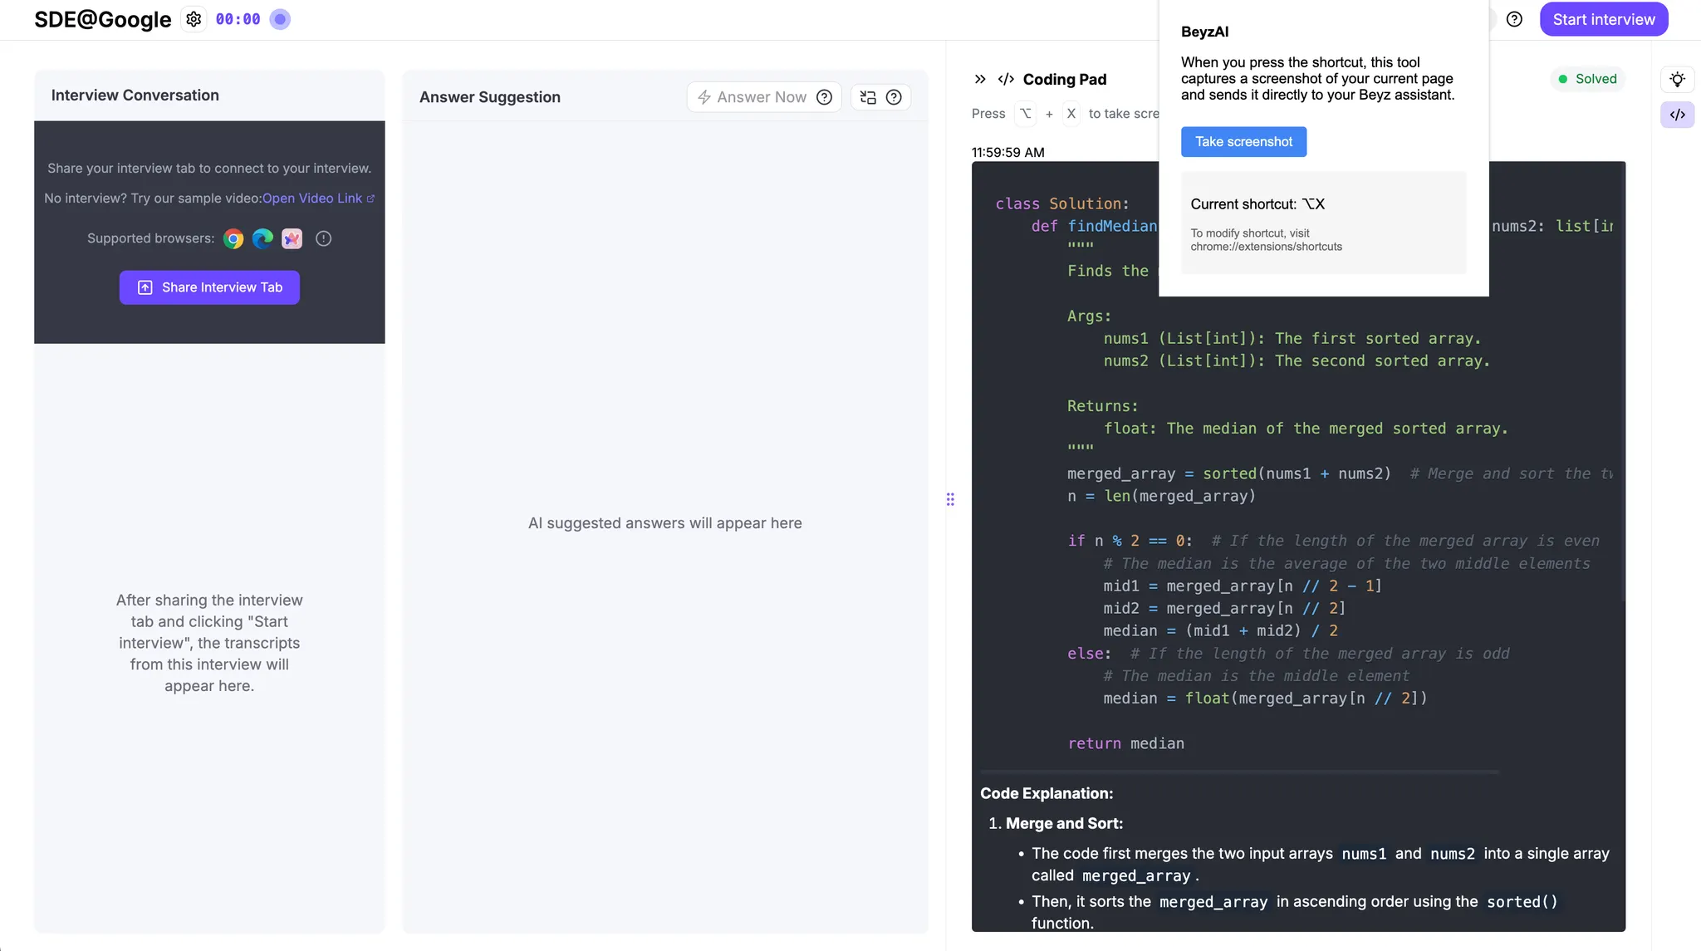Click the purple recording indicator dot

[280, 19]
